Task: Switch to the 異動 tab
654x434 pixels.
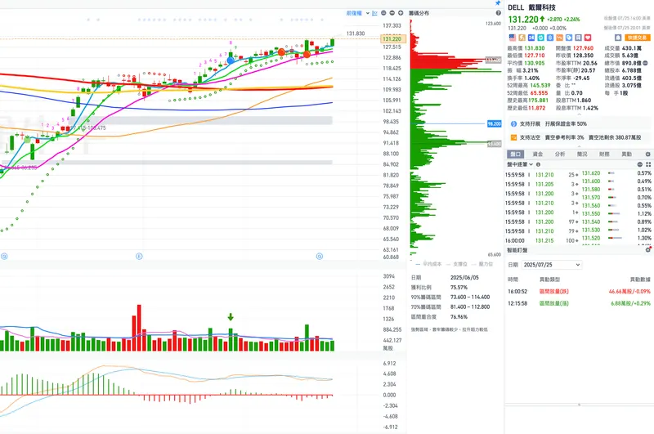Action: coord(626,154)
